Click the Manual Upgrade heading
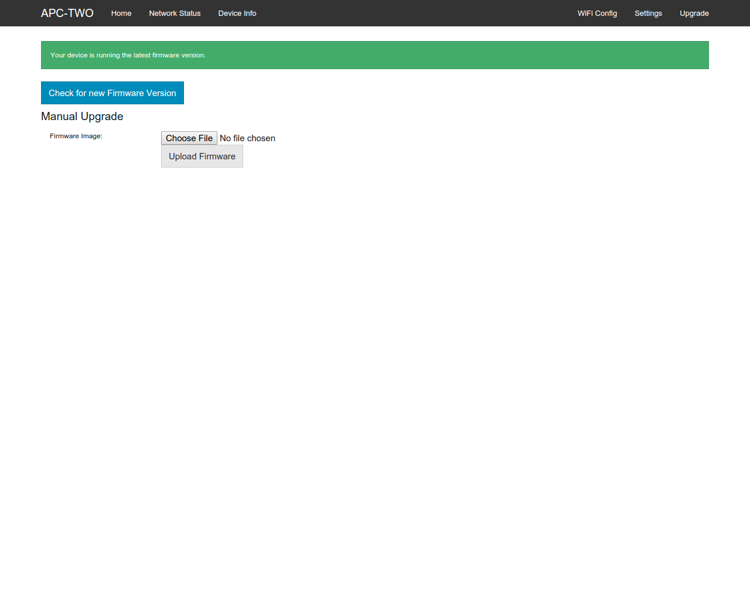The height and width of the screenshot is (600, 750). click(x=82, y=117)
